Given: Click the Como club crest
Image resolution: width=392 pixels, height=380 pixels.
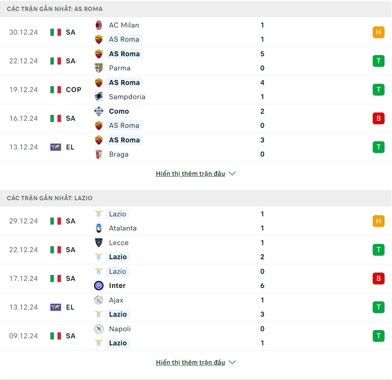Looking at the screenshot, I should pyautogui.click(x=99, y=111).
